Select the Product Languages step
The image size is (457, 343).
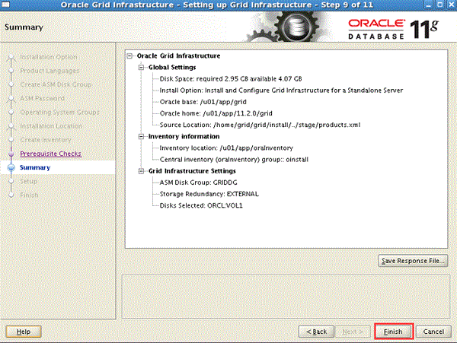pos(50,71)
